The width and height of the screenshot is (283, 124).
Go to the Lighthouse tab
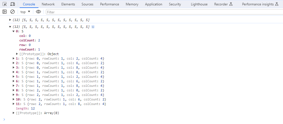tap(199, 4)
